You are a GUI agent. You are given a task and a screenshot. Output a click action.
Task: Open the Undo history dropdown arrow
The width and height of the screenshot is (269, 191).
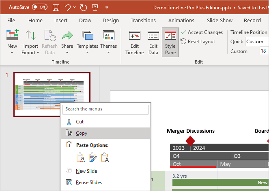point(75,7)
